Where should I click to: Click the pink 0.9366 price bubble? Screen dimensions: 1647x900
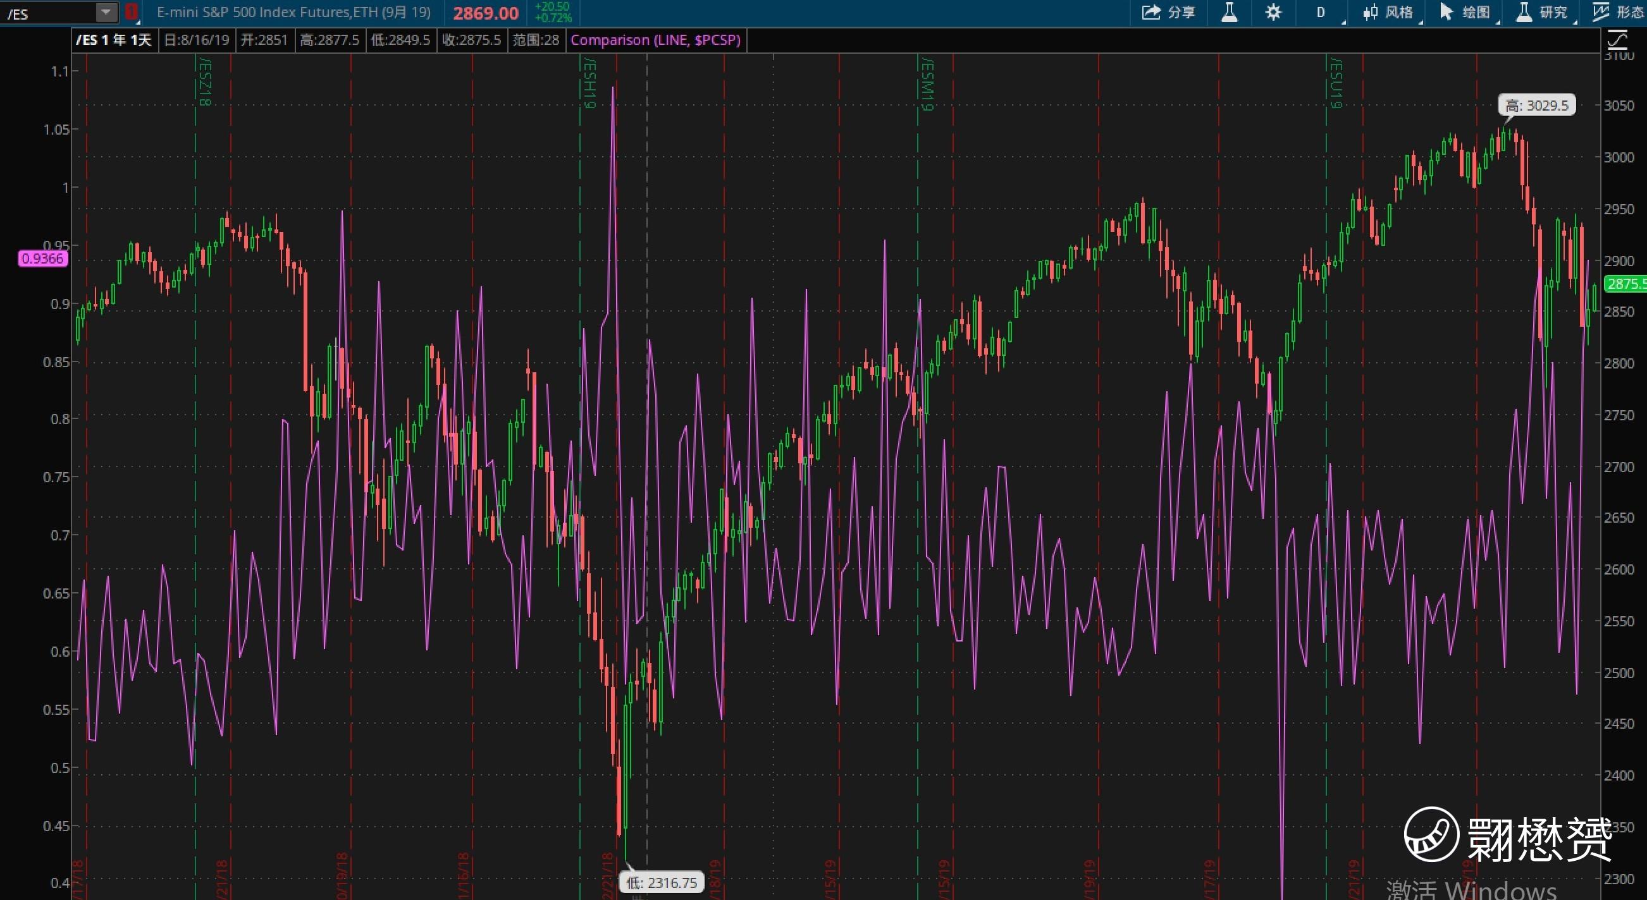[42, 258]
